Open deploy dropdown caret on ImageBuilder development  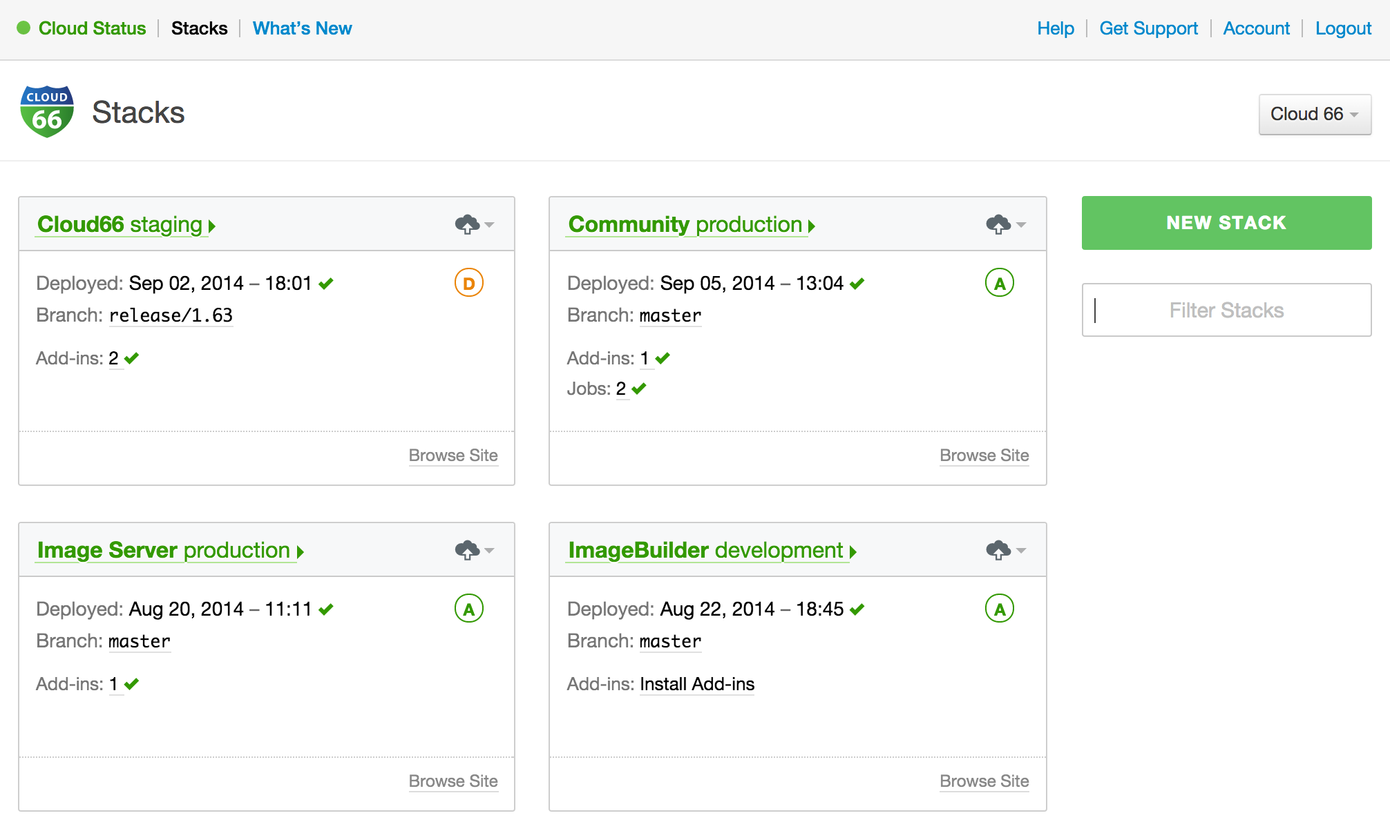pyautogui.click(x=1021, y=551)
